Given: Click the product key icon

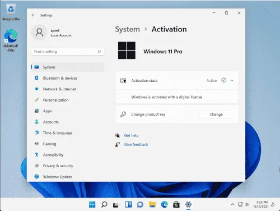Looking at the screenshot, I should pos(123,114).
